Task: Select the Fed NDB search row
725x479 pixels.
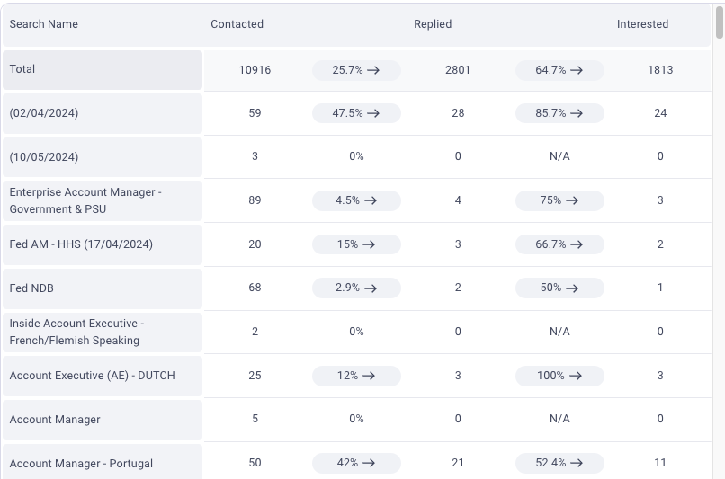Action: (103, 288)
